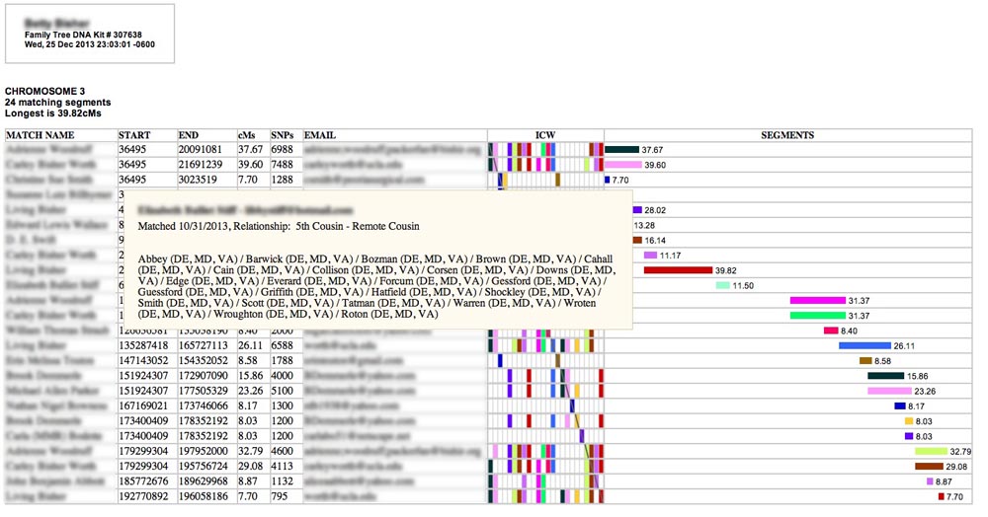Click the lime green 32.79 segment bar

(x=931, y=452)
